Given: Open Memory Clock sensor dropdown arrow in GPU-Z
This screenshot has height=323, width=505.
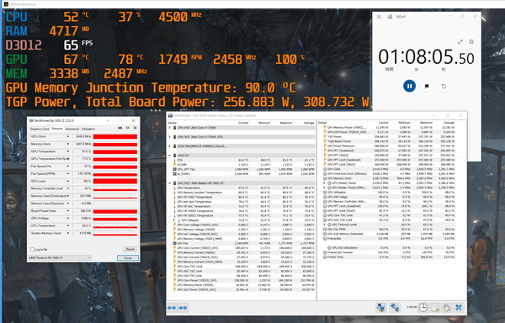Looking at the screenshot, I should click(x=68, y=144).
